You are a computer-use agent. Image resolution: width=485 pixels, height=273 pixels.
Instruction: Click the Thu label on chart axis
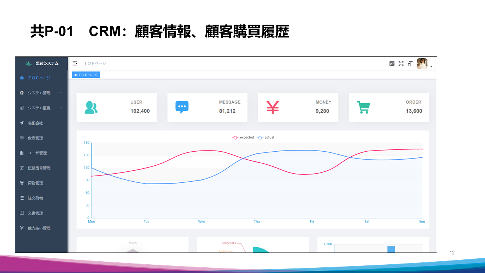coord(257,221)
